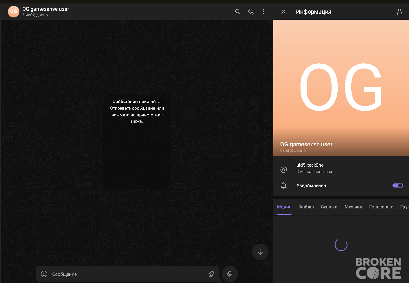Click the username @ icon
The image size is (409, 283).
point(284,170)
